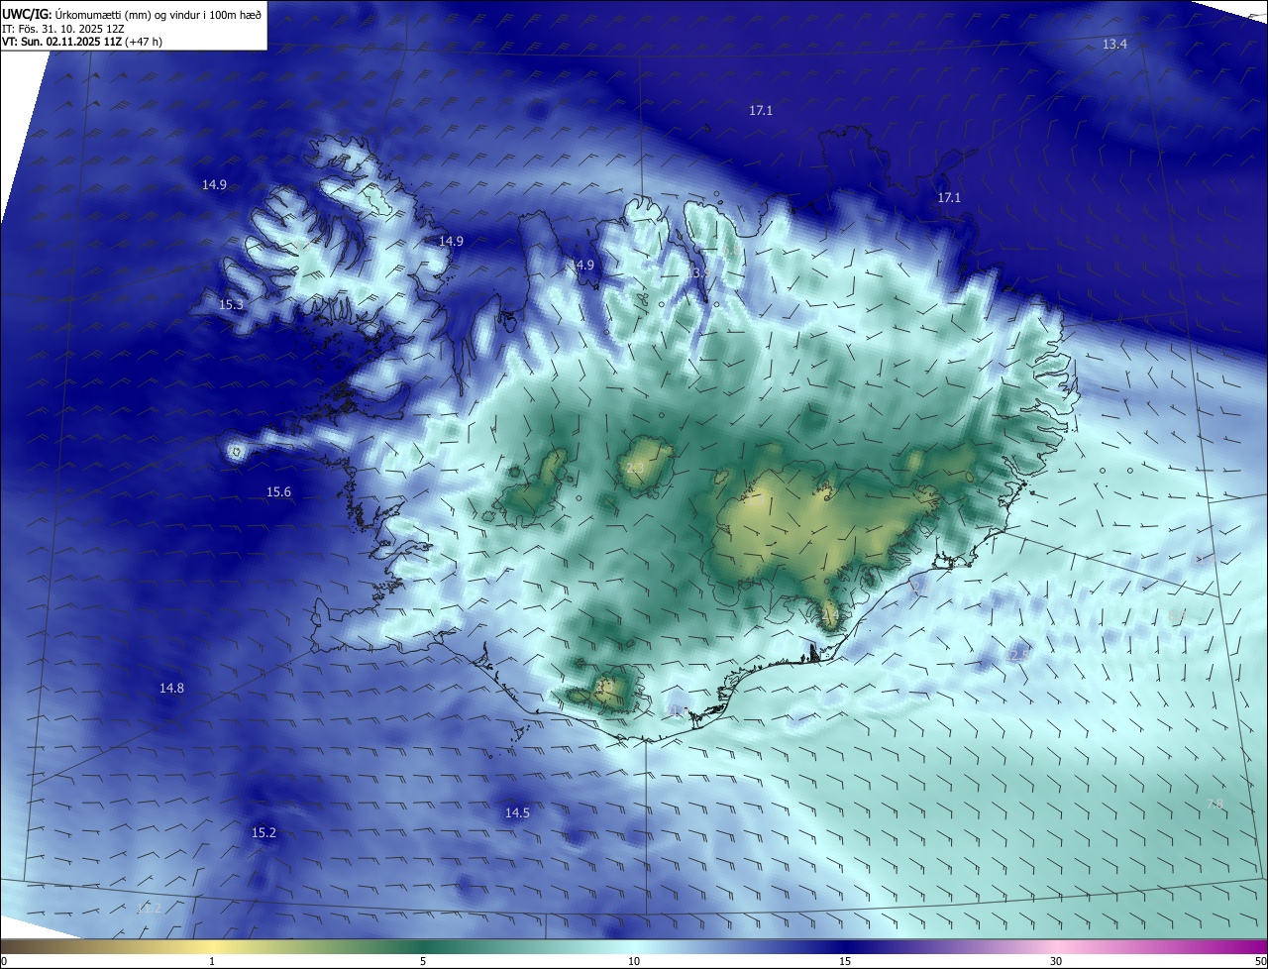Click the 15.3 value label near the Westfjords
1268x969 pixels.
click(x=231, y=304)
